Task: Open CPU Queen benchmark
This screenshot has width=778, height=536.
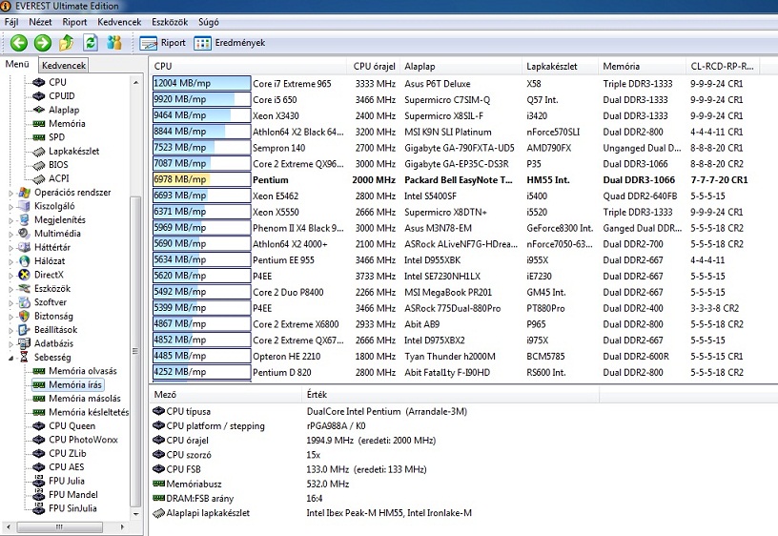Action: [64, 425]
